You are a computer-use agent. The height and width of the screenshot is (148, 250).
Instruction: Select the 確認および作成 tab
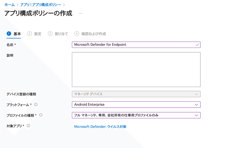click(x=93, y=34)
